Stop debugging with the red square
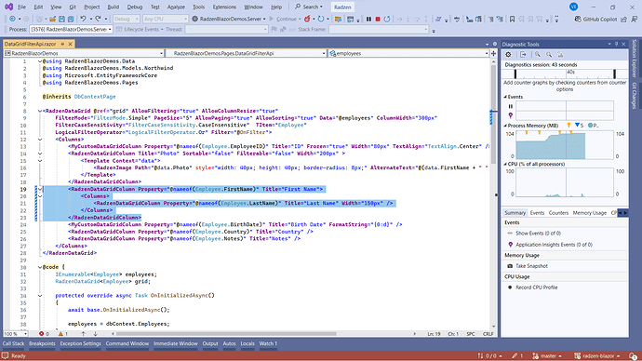Screen dimensions: 642x361 coord(378,19)
